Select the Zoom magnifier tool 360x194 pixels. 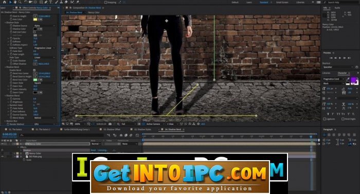[20, 2]
